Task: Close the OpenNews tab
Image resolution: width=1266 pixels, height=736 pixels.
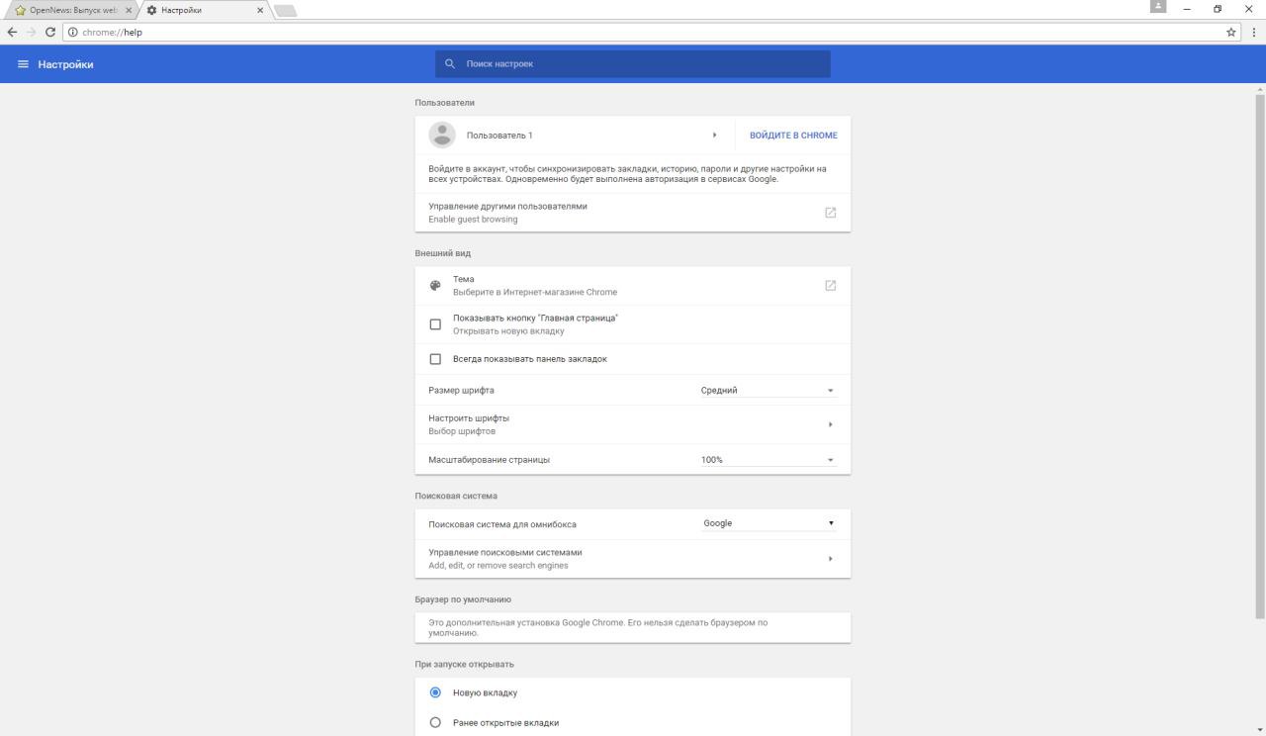Action: point(128,10)
